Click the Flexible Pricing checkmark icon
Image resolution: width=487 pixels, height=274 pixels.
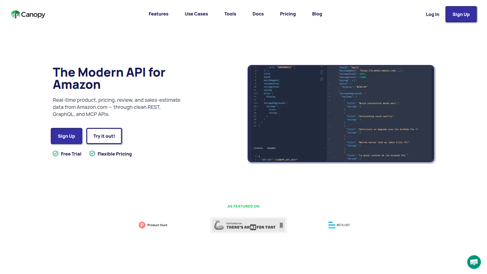click(x=92, y=153)
